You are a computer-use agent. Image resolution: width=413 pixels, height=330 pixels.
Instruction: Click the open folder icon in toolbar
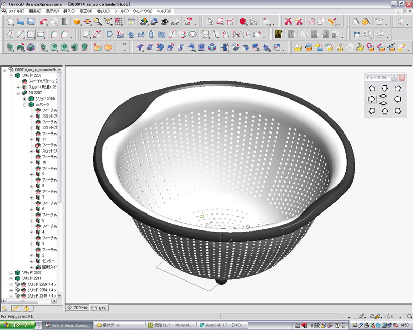[20, 22]
